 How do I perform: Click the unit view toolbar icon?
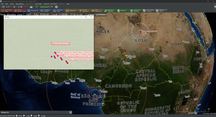pyautogui.click(x=31, y=7)
